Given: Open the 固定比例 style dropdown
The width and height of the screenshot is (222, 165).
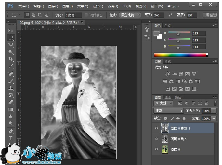Looking at the screenshot, I should pos(130,15).
